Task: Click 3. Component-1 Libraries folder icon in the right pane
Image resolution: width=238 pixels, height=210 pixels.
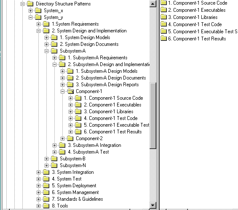Action: [163, 17]
